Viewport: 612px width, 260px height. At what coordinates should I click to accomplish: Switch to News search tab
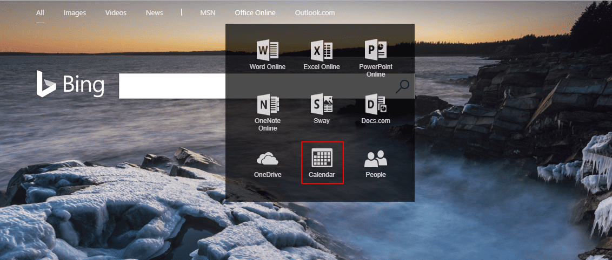tap(154, 13)
